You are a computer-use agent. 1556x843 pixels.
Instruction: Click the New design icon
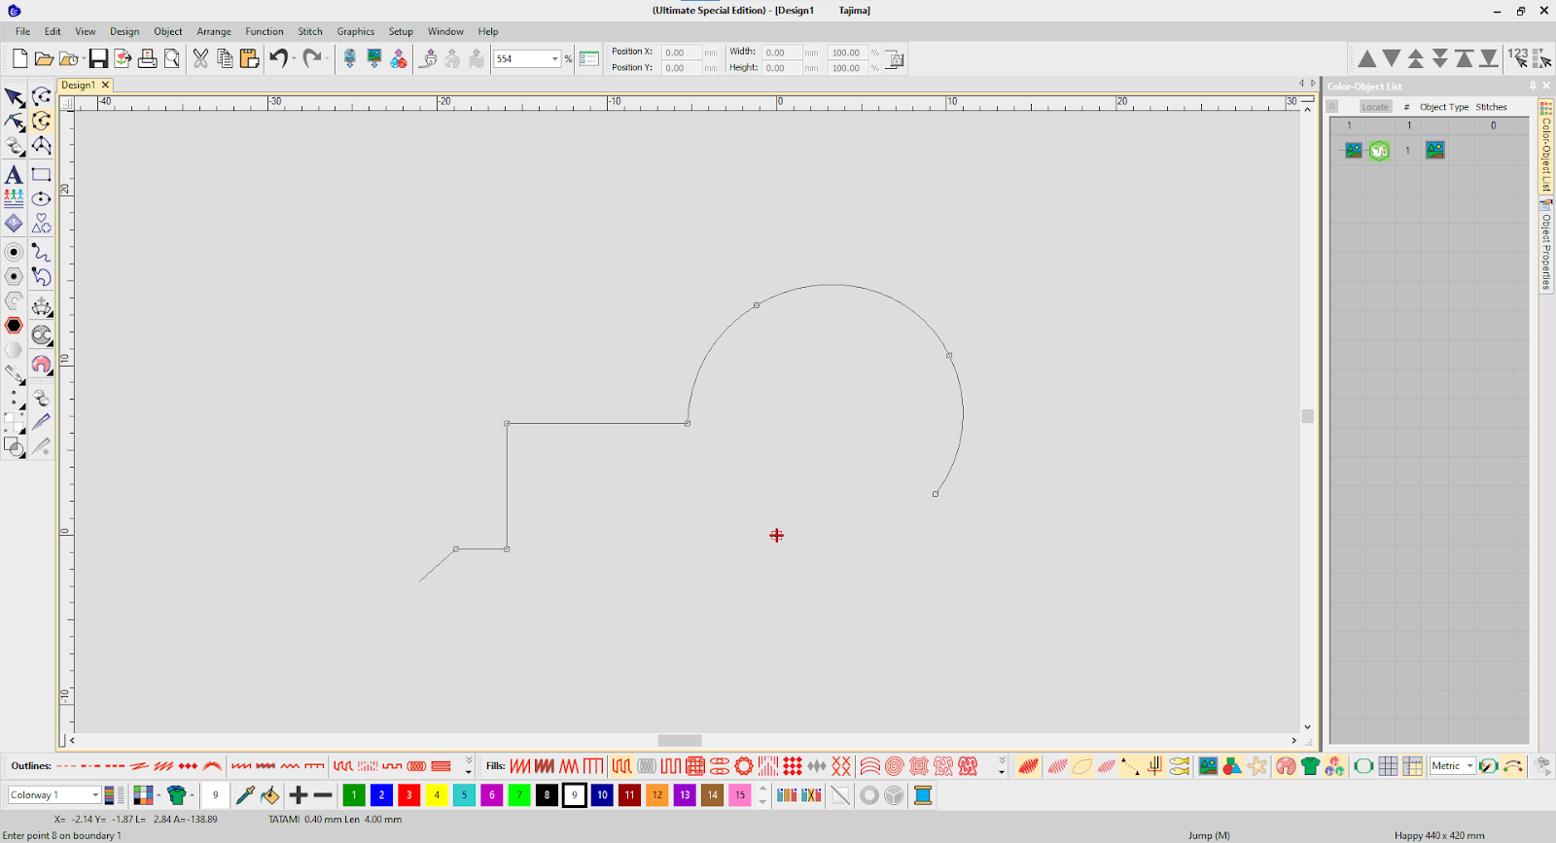coord(19,59)
